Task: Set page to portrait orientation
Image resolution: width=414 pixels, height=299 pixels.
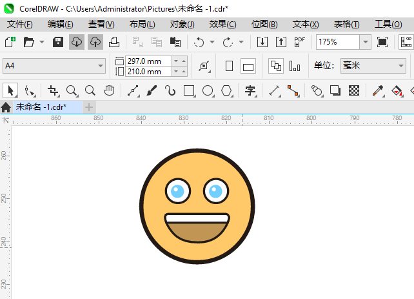Action: 229,66
